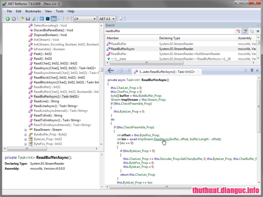Open the Bookmarks menu
This screenshot has width=263, height=197.
33,11
